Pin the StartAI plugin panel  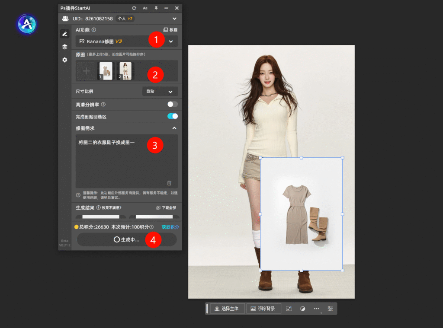[156, 8]
